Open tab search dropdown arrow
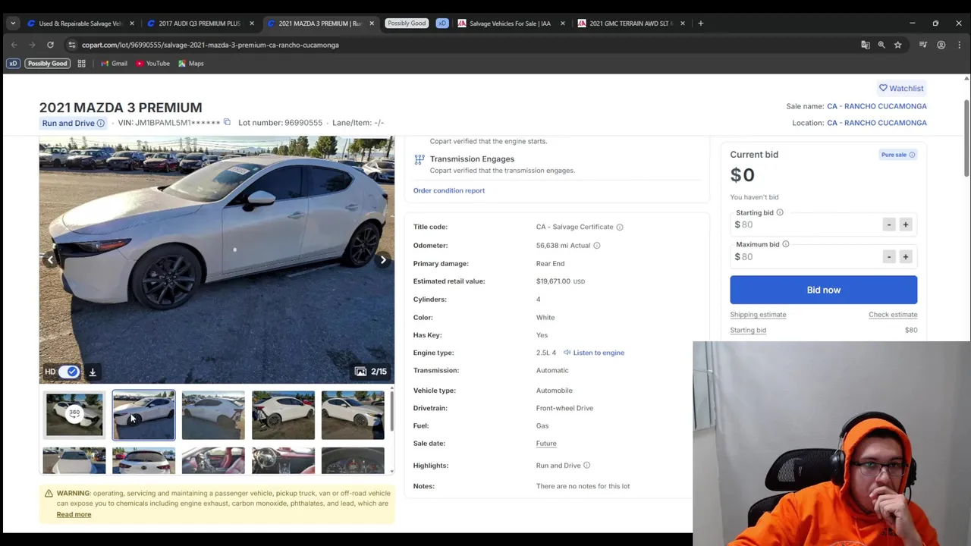The width and height of the screenshot is (971, 546). (x=13, y=24)
